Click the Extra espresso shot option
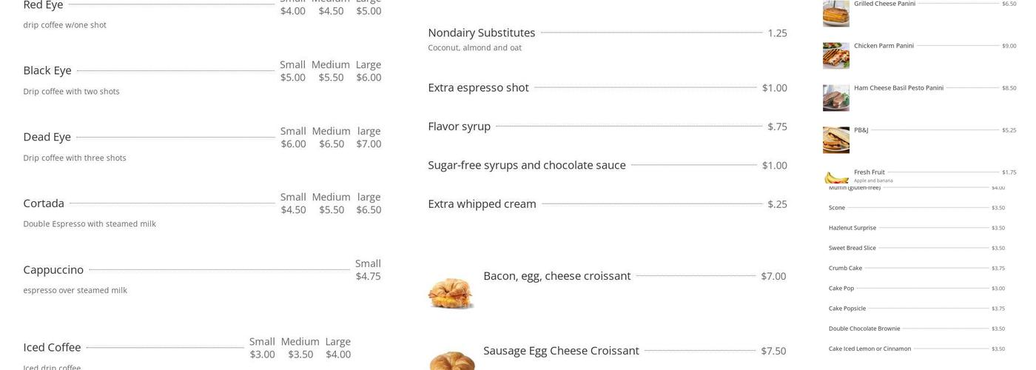This screenshot has width=1036, height=370. pos(478,87)
